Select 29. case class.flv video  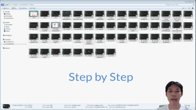(x=188, y=26)
